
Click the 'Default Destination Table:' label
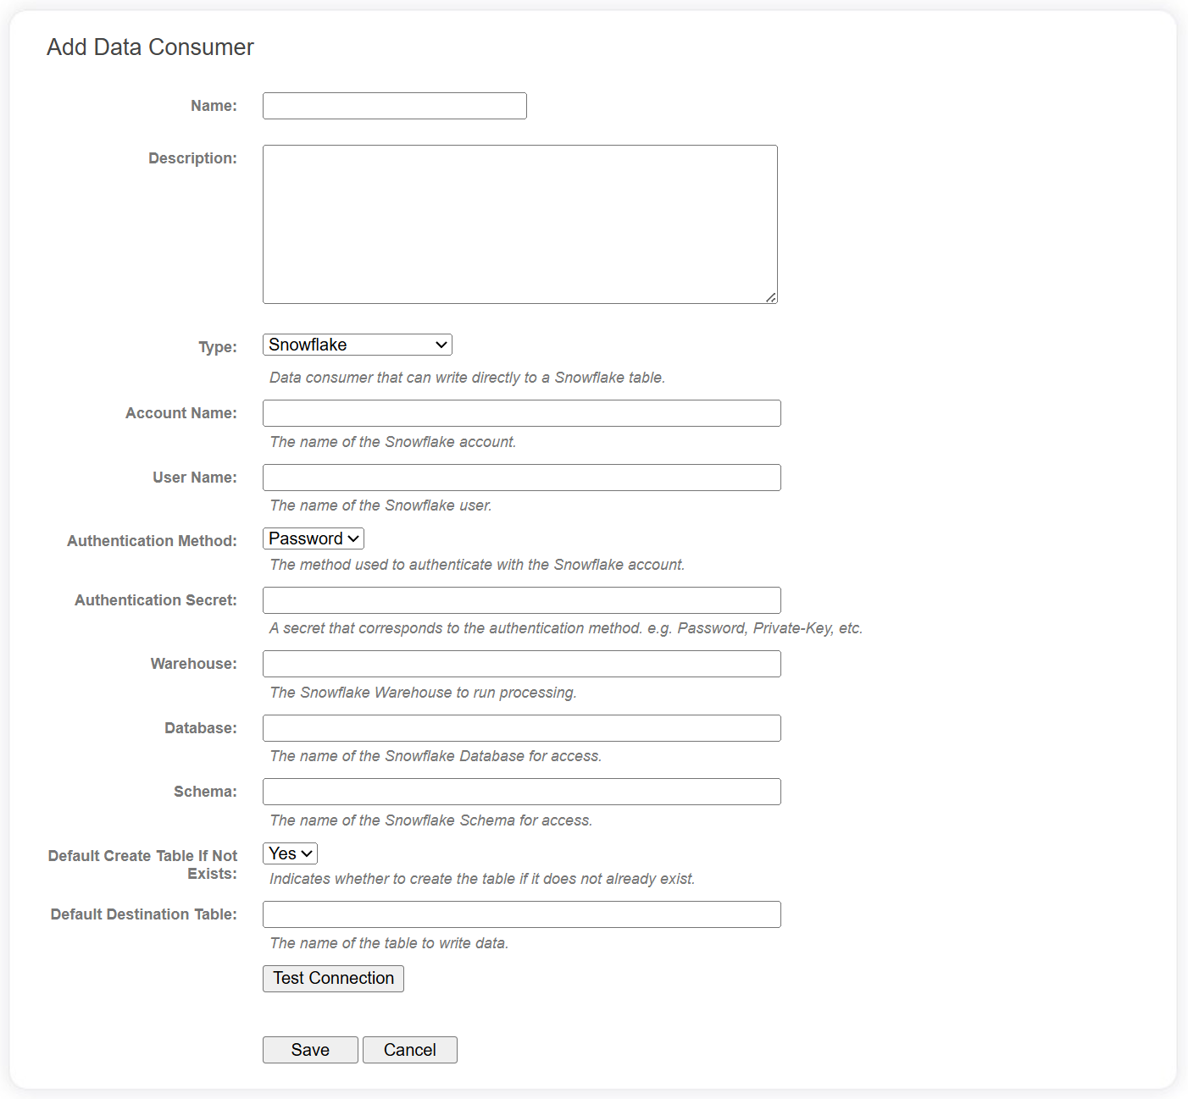pyautogui.click(x=144, y=914)
